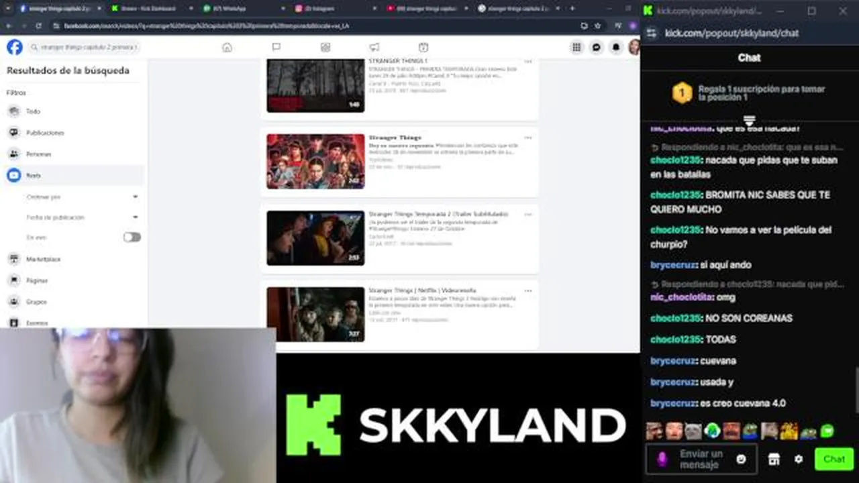
Task: Open a new browser tab
Action: point(572,8)
